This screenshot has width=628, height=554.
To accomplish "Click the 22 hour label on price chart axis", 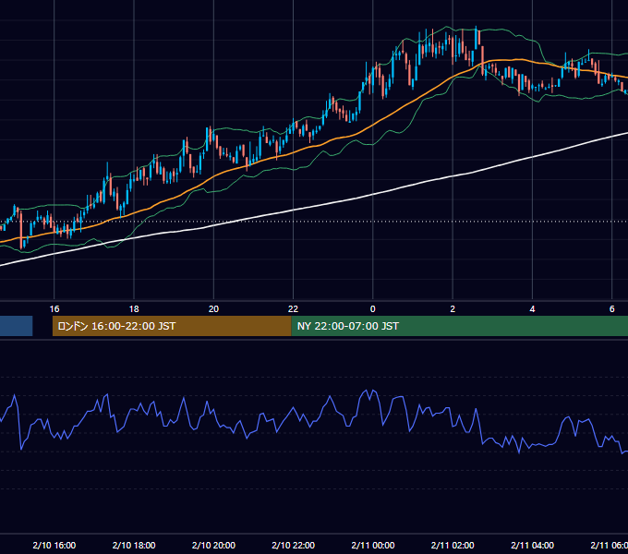I will pyautogui.click(x=293, y=309).
